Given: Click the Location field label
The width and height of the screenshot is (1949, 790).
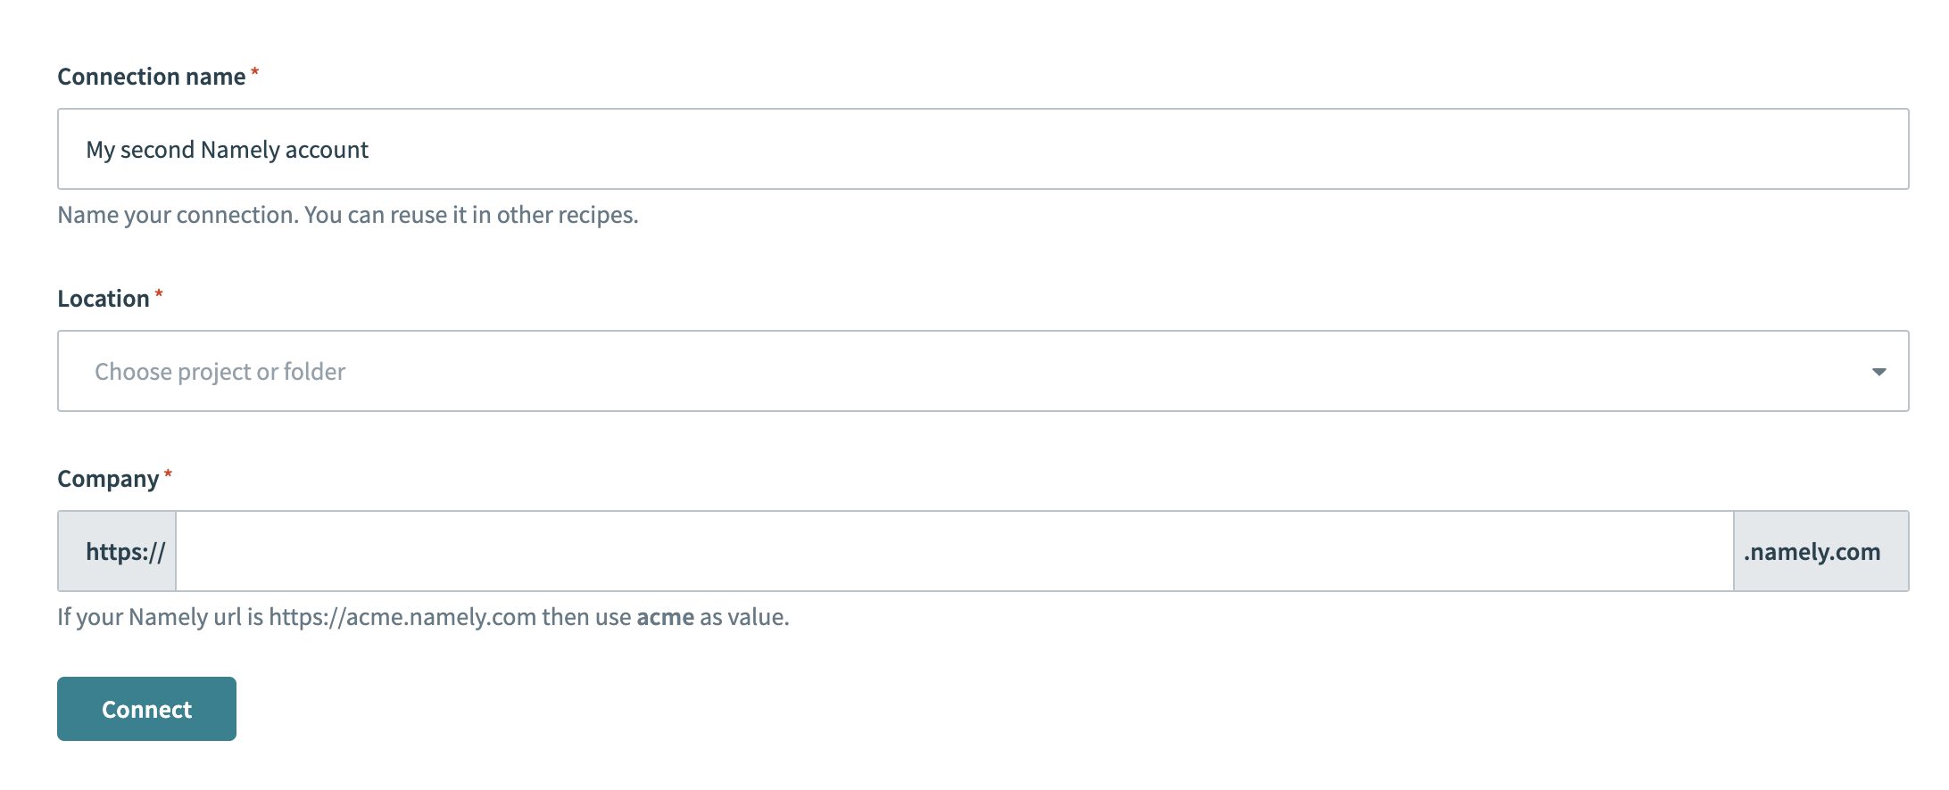Looking at the screenshot, I should [104, 299].
